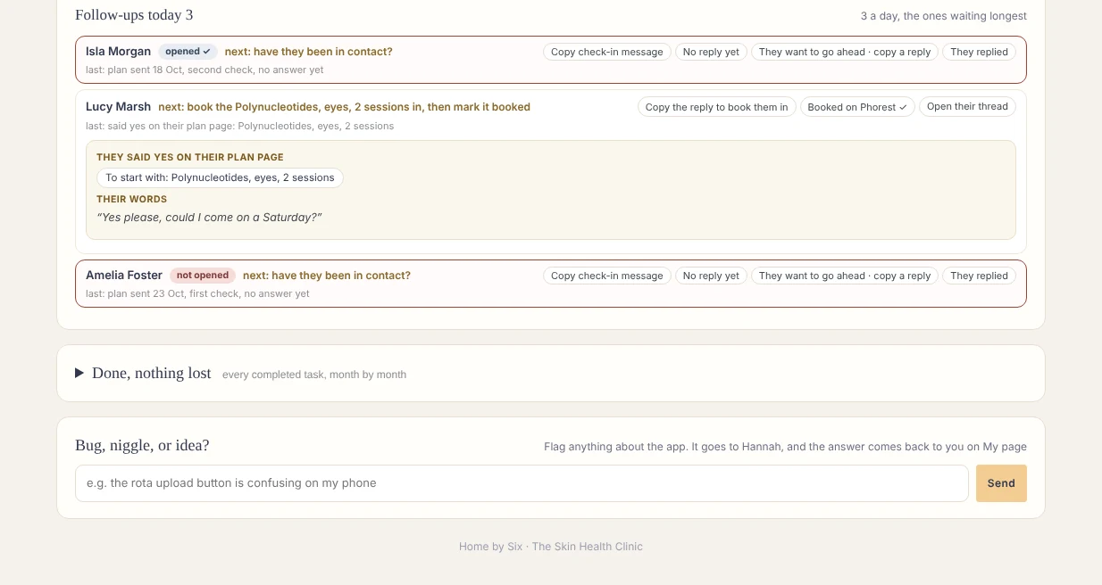
Task: Click 'last: plan sent 18 Oct, second check' line
Action: coord(205,70)
